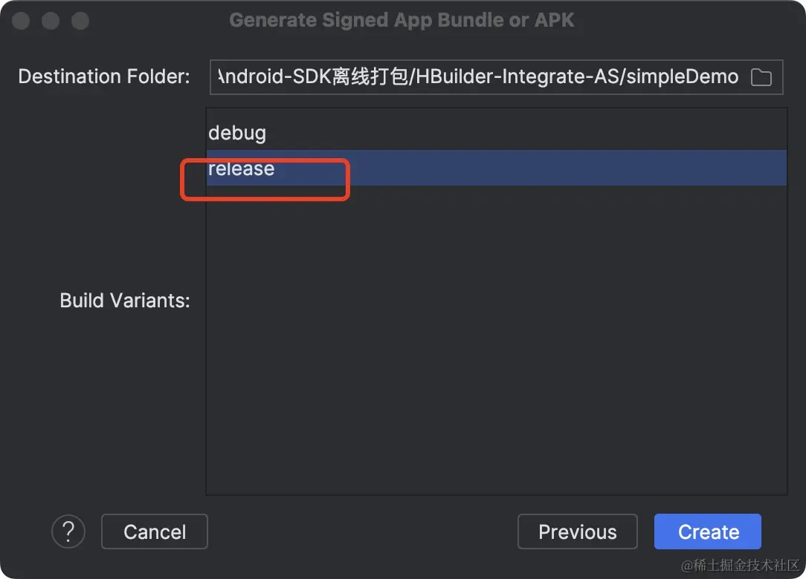Go back with the Previous button
The height and width of the screenshot is (579, 806).
(577, 531)
